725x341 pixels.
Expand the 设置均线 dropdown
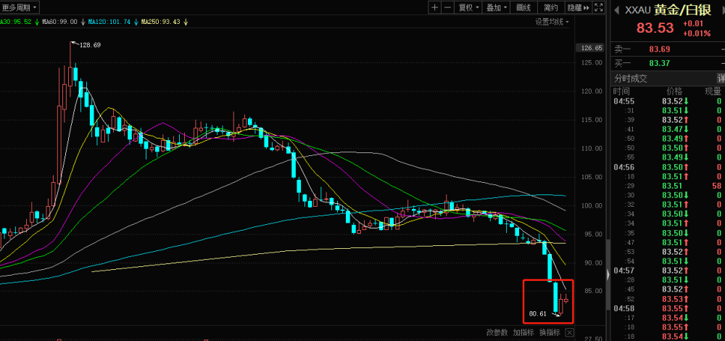click(x=552, y=21)
